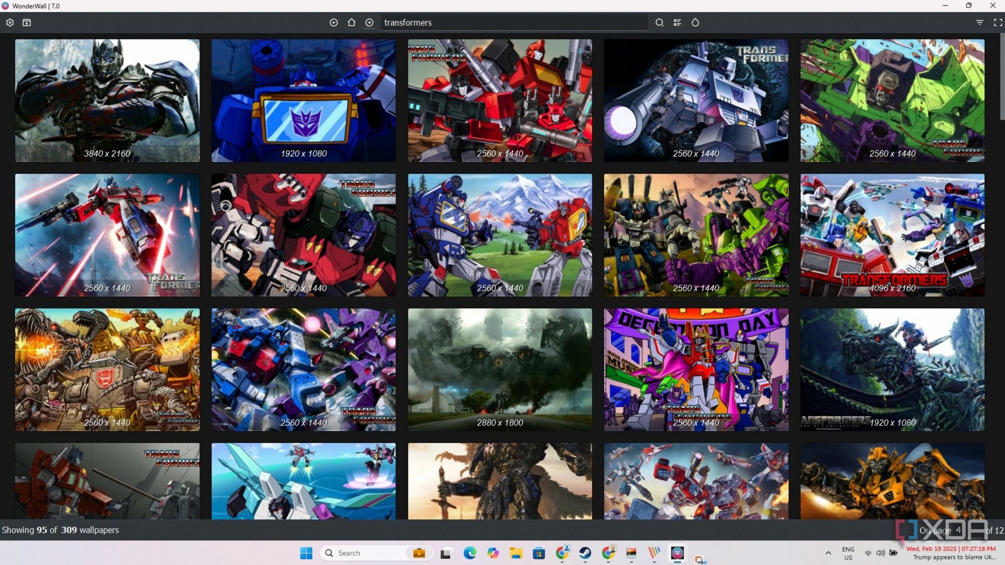Open the Decepticon Day wallpaper
The image size is (1005, 565).
696,370
